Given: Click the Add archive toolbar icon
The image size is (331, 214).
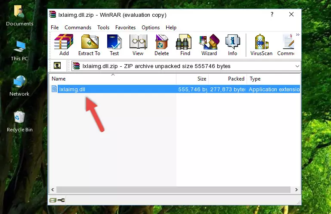Looking at the screenshot, I should coord(64,45).
